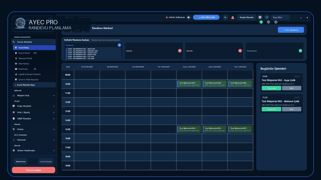The width and height of the screenshot is (321, 180).
Task: Expand the Müşteri Hub chevron
Action: 54,96
